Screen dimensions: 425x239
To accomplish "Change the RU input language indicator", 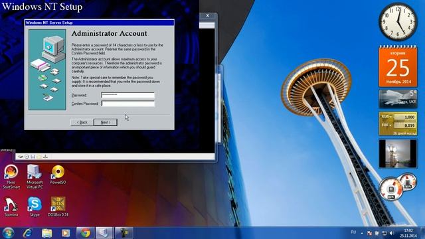I will (x=353, y=232).
